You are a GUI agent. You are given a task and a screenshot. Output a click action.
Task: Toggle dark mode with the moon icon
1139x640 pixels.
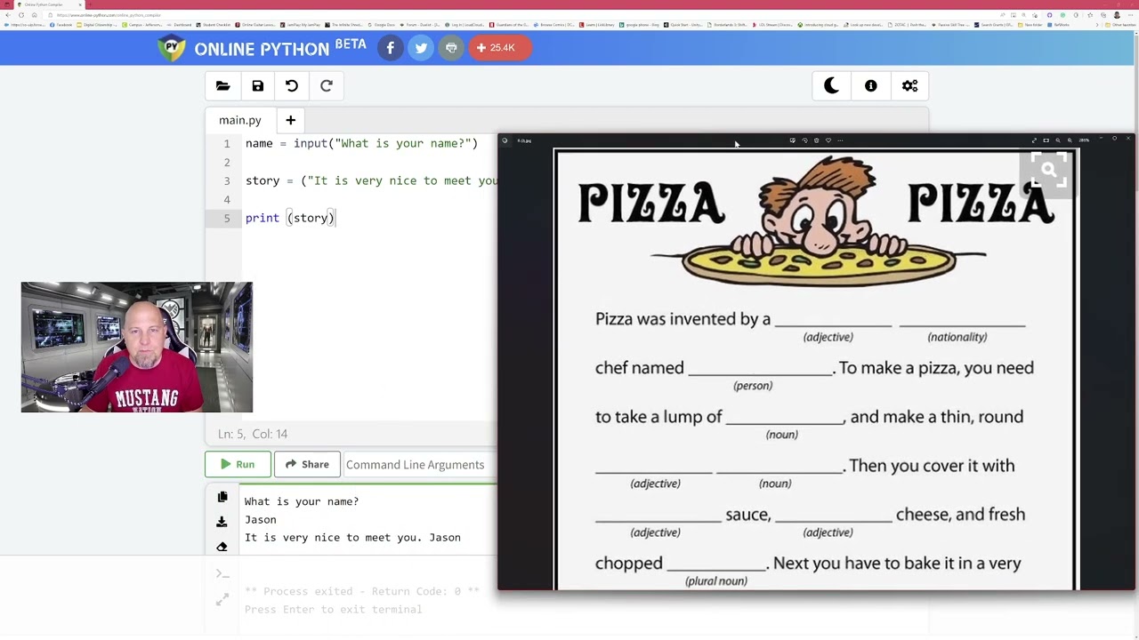(x=831, y=86)
